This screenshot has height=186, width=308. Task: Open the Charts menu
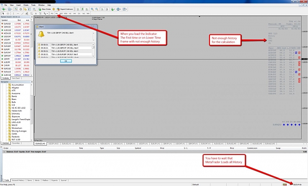pyautogui.click(x=26, y=5)
